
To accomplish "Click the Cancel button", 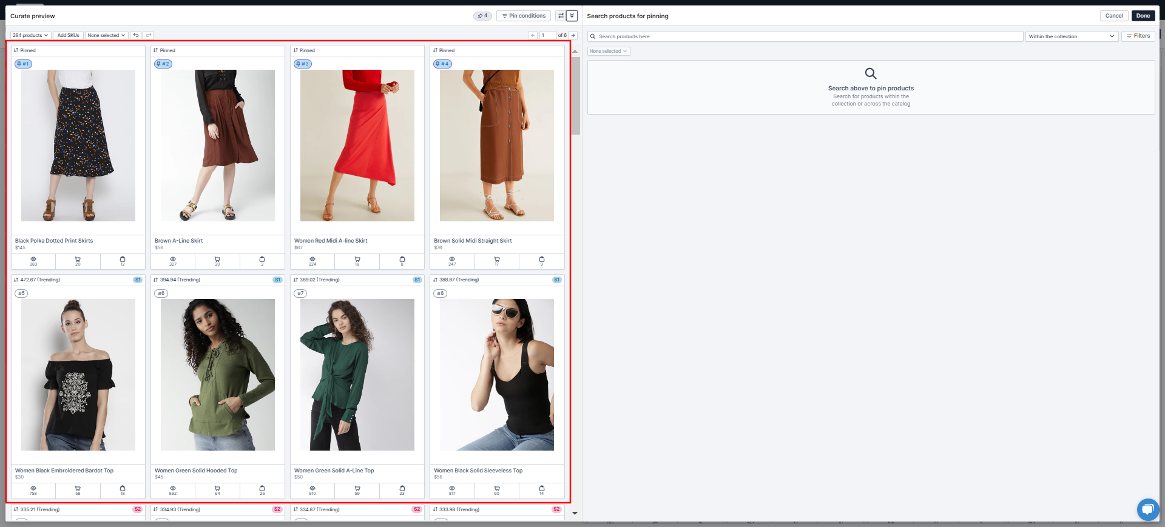I will [x=1114, y=16].
